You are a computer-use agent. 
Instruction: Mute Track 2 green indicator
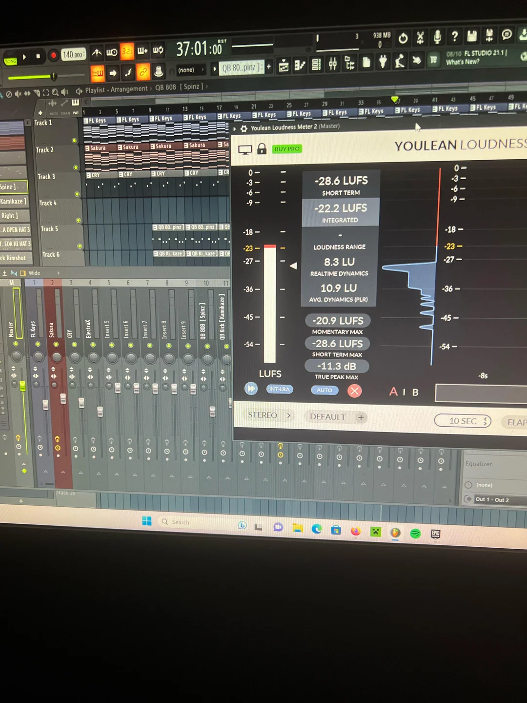click(76, 167)
